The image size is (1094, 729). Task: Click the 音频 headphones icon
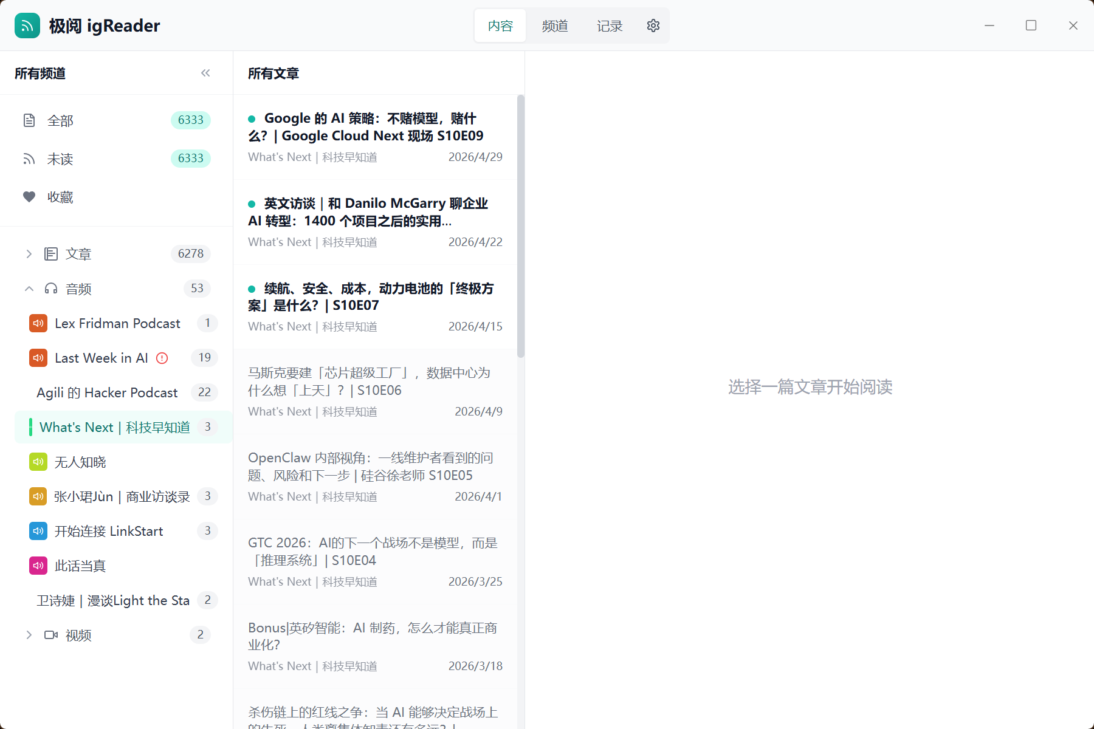tap(51, 289)
